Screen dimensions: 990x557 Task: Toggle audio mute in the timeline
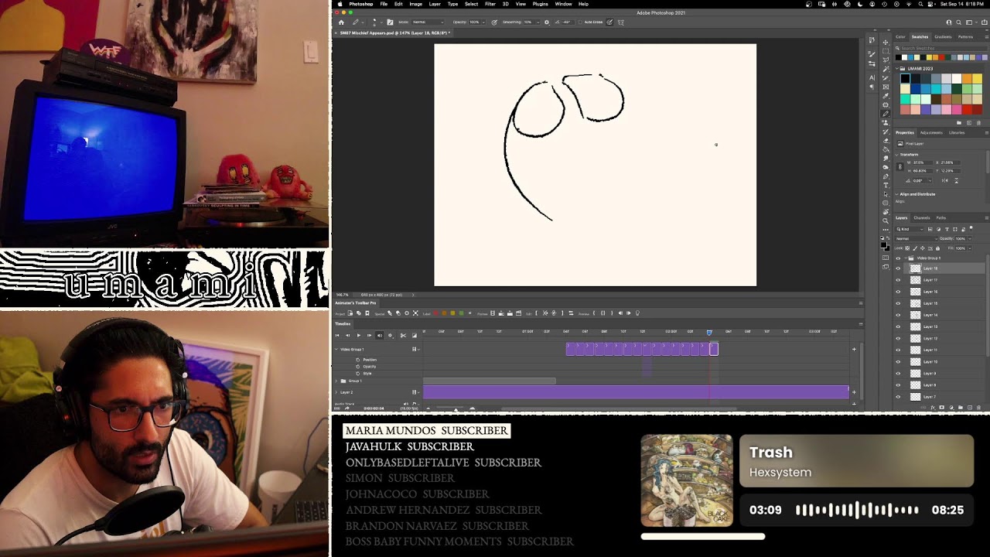click(x=379, y=335)
